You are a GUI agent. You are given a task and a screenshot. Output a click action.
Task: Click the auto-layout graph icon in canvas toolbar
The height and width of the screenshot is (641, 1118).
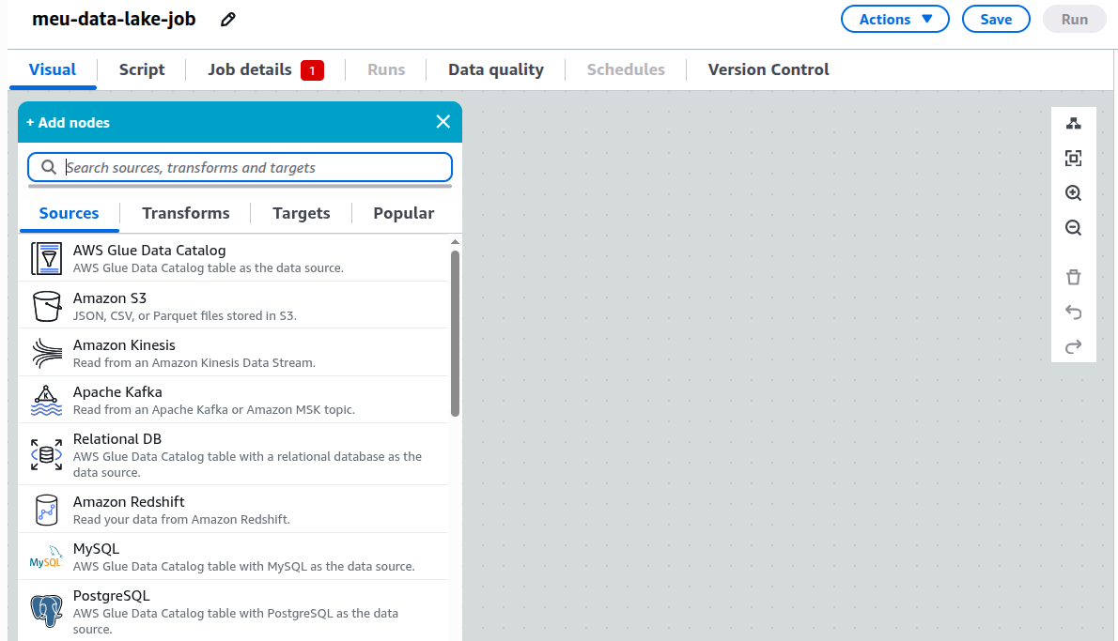1073,124
